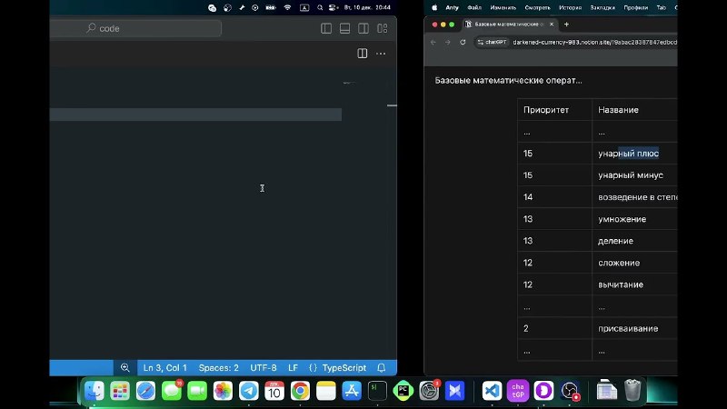Go forward in the browser
Image resolution: width=727 pixels, height=409 pixels.
447,42
